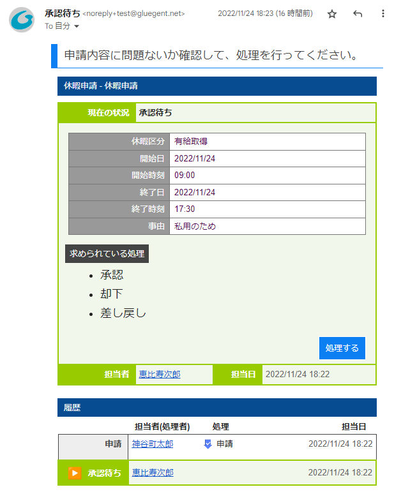This screenshot has height=501, width=394.
Task: Click 開始日 value 2022/11/24
Action: [194, 158]
